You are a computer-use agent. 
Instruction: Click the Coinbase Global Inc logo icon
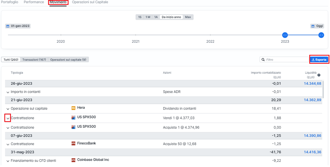point(73,160)
